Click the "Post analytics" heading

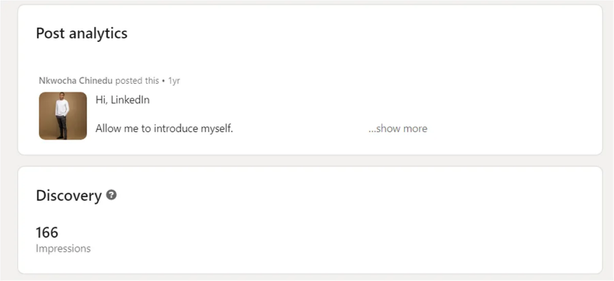pyautogui.click(x=82, y=33)
